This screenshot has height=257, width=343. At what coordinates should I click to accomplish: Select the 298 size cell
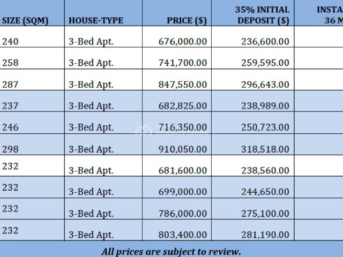pyautogui.click(x=10, y=149)
